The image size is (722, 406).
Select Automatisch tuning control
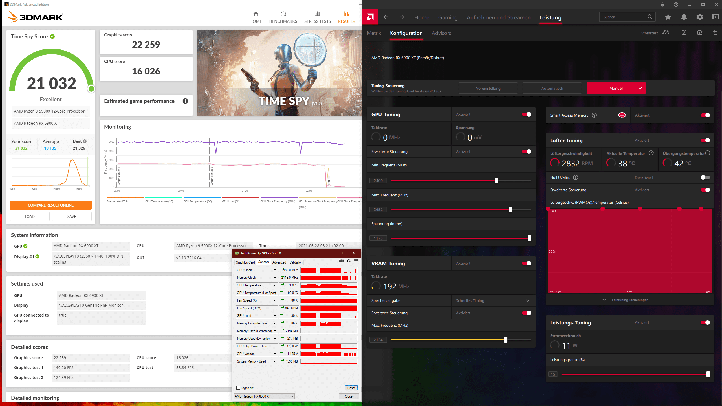(x=552, y=88)
